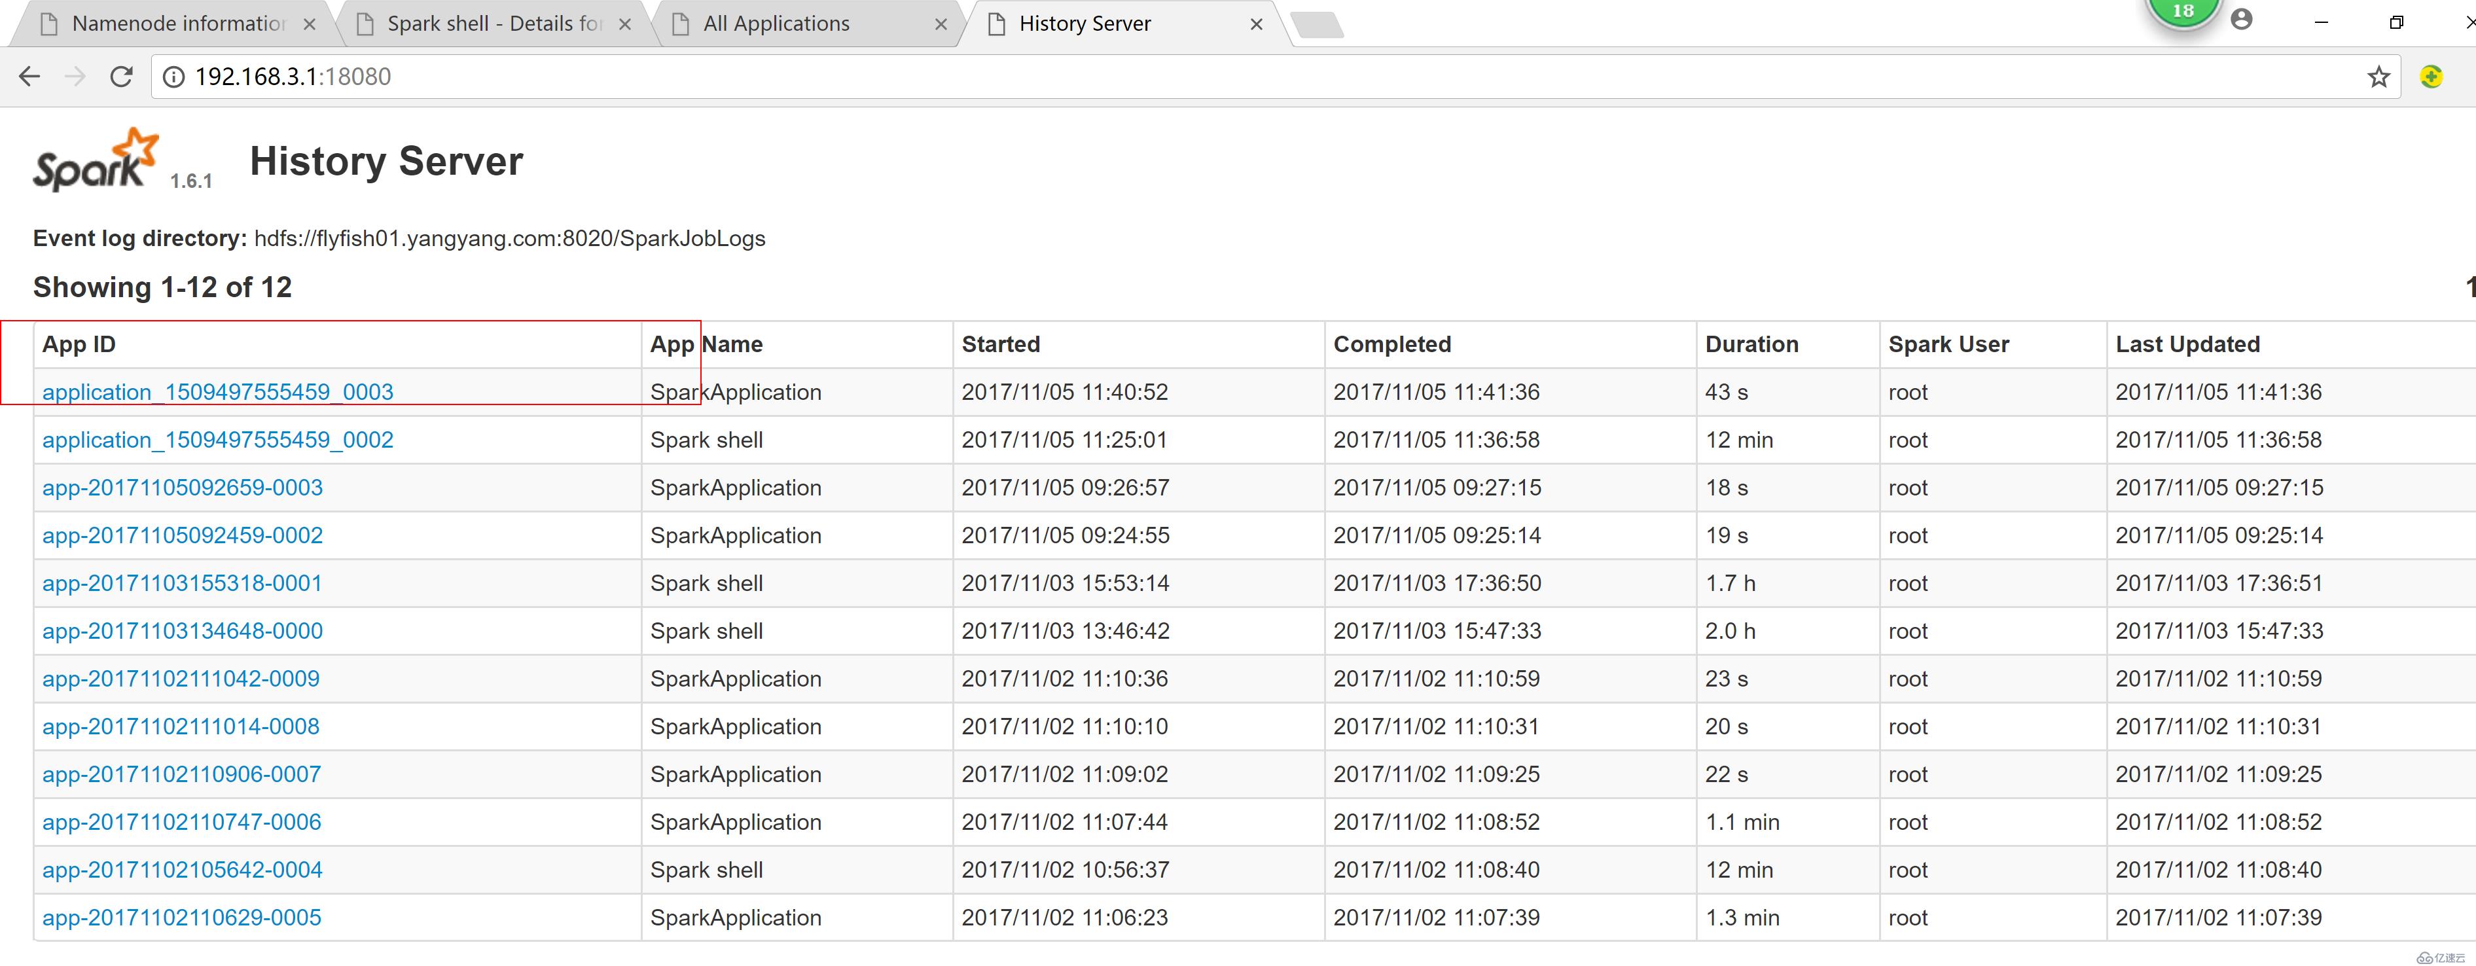Bookmark this page with the star icon
Viewport: 2476px width, 966px height.
click(2378, 77)
